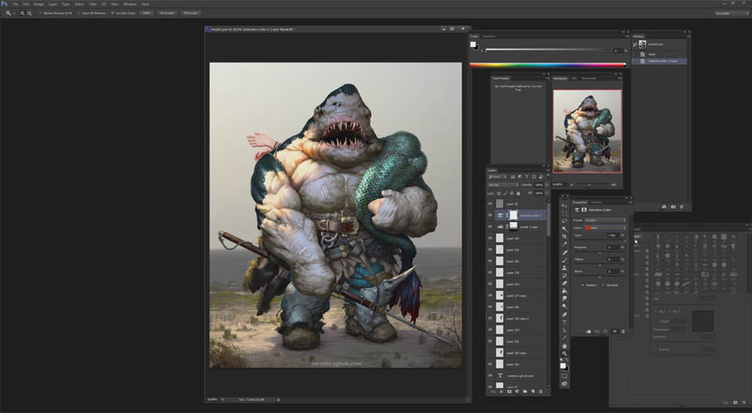Choose the Relative radio option
752x413 pixels.
pos(583,285)
